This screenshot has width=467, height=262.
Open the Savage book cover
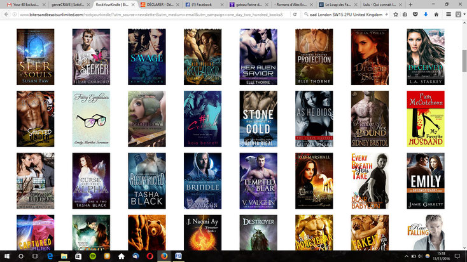[147, 56]
